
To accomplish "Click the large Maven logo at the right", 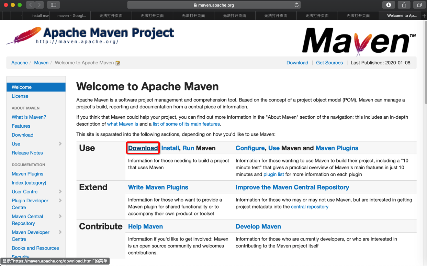I will (x=359, y=42).
